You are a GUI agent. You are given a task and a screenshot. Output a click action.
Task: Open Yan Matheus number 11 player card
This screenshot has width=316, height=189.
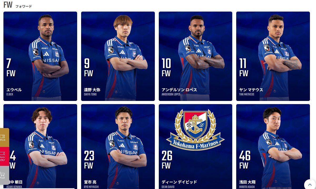pos(273,56)
